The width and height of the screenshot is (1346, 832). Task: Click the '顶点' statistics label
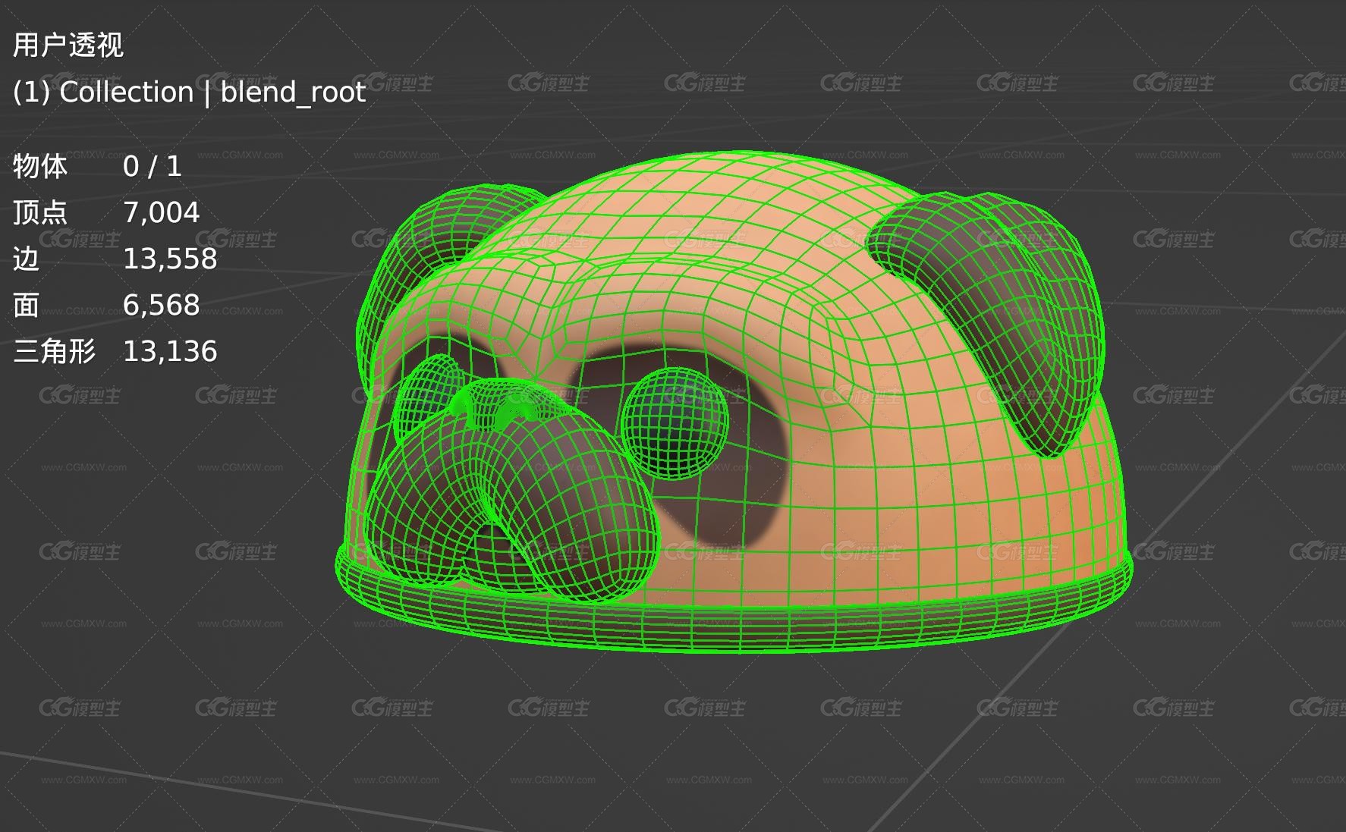40,212
